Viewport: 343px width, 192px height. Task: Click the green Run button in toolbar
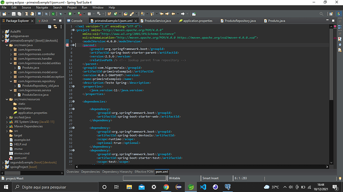[x=70, y=14]
